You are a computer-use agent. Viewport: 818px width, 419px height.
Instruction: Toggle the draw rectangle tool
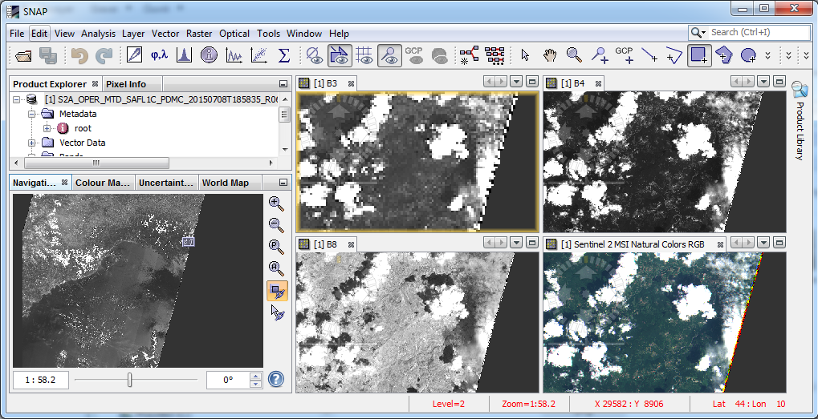click(x=698, y=55)
